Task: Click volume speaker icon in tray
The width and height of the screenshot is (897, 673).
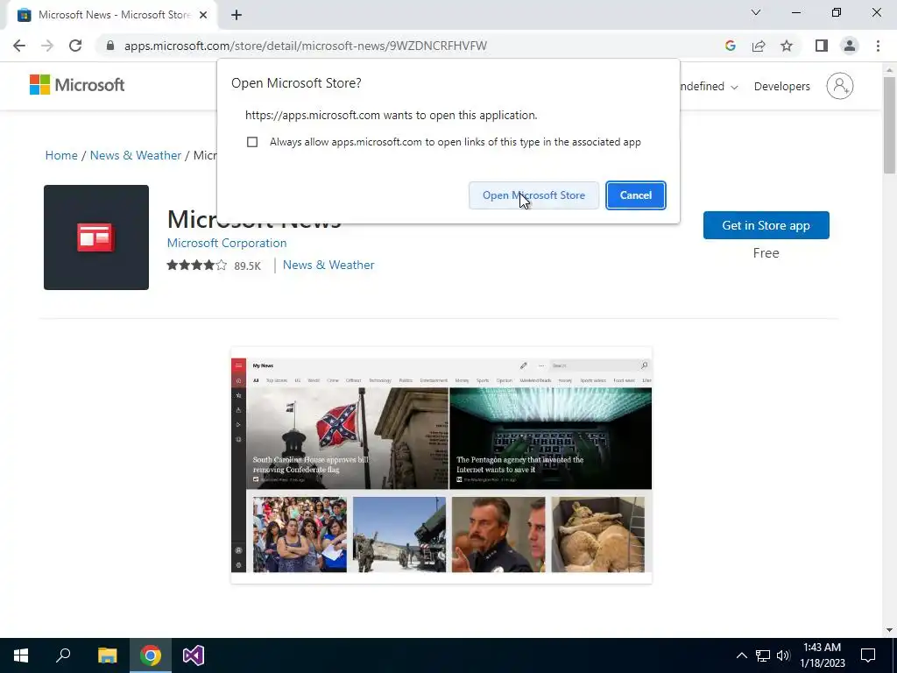Action: pos(783,655)
